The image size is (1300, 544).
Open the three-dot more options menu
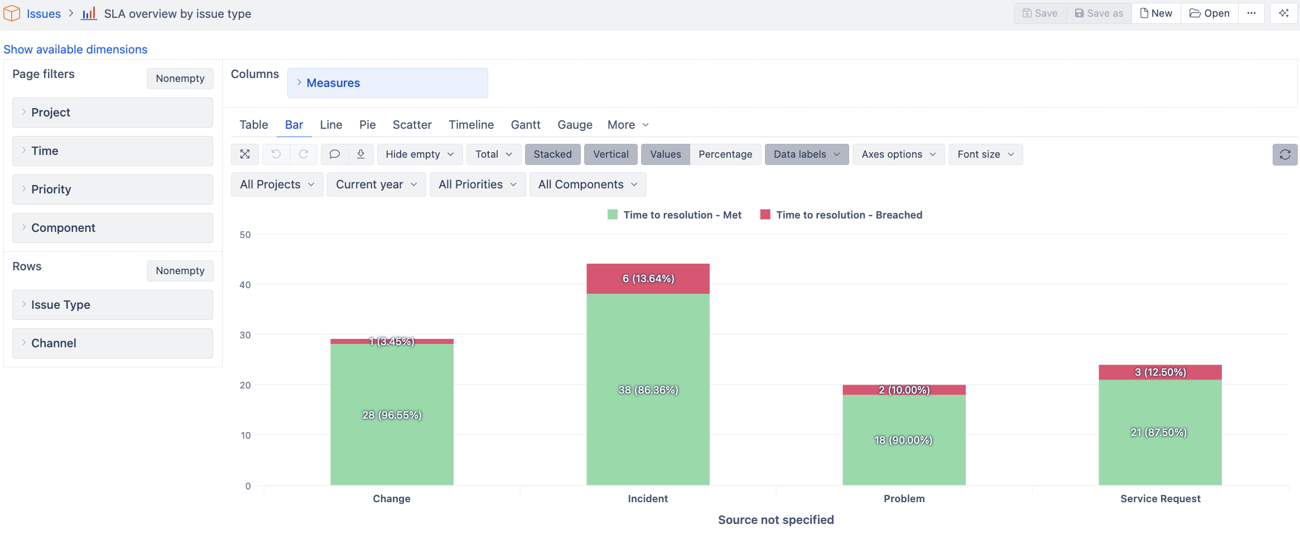1251,13
